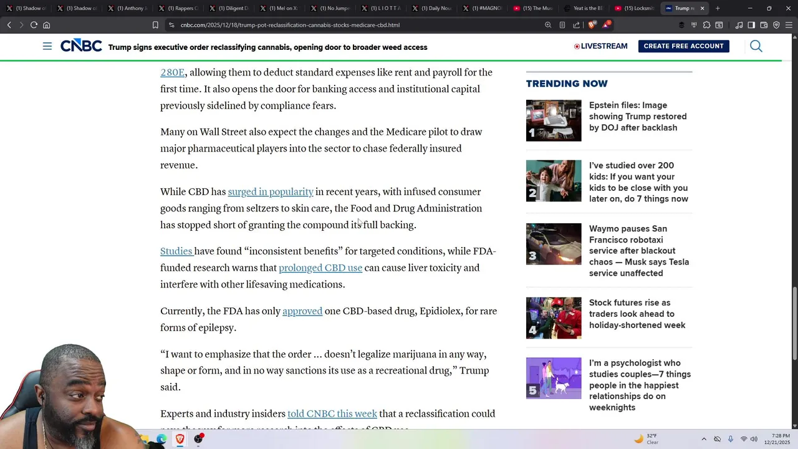Image resolution: width=798 pixels, height=449 pixels.
Task: View site information icon left of URL
Action: (x=171, y=25)
